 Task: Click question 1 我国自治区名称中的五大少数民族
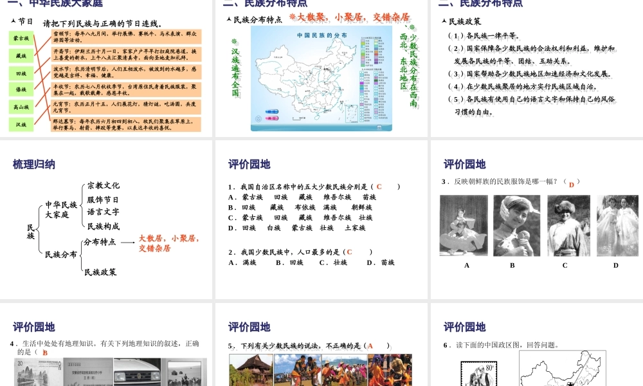click(314, 187)
